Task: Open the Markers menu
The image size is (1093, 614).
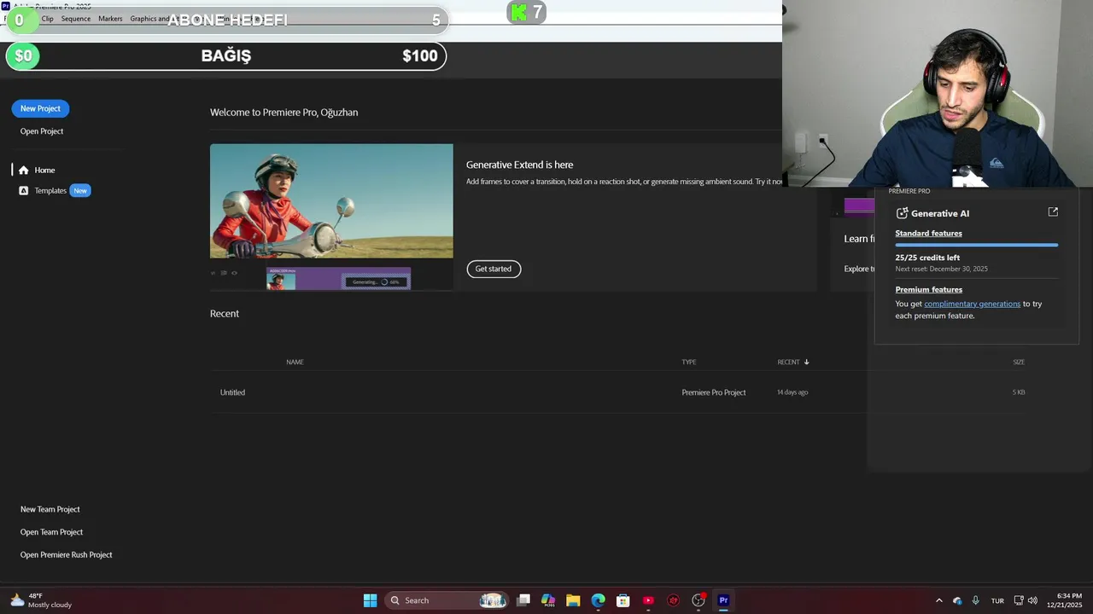Action: coord(110,19)
